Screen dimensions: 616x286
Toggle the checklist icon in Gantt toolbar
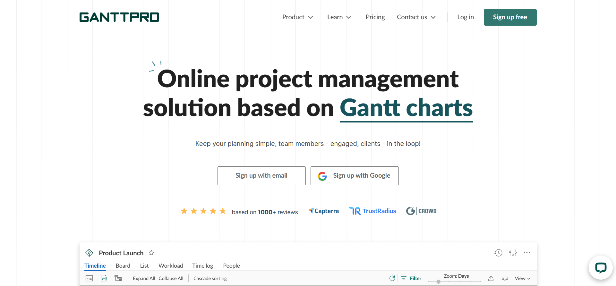(x=89, y=278)
